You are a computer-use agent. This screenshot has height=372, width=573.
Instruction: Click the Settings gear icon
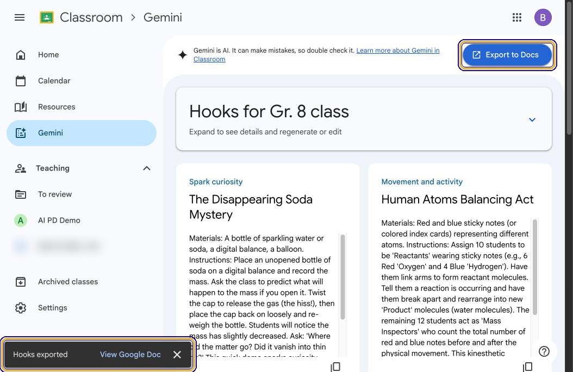coord(21,308)
